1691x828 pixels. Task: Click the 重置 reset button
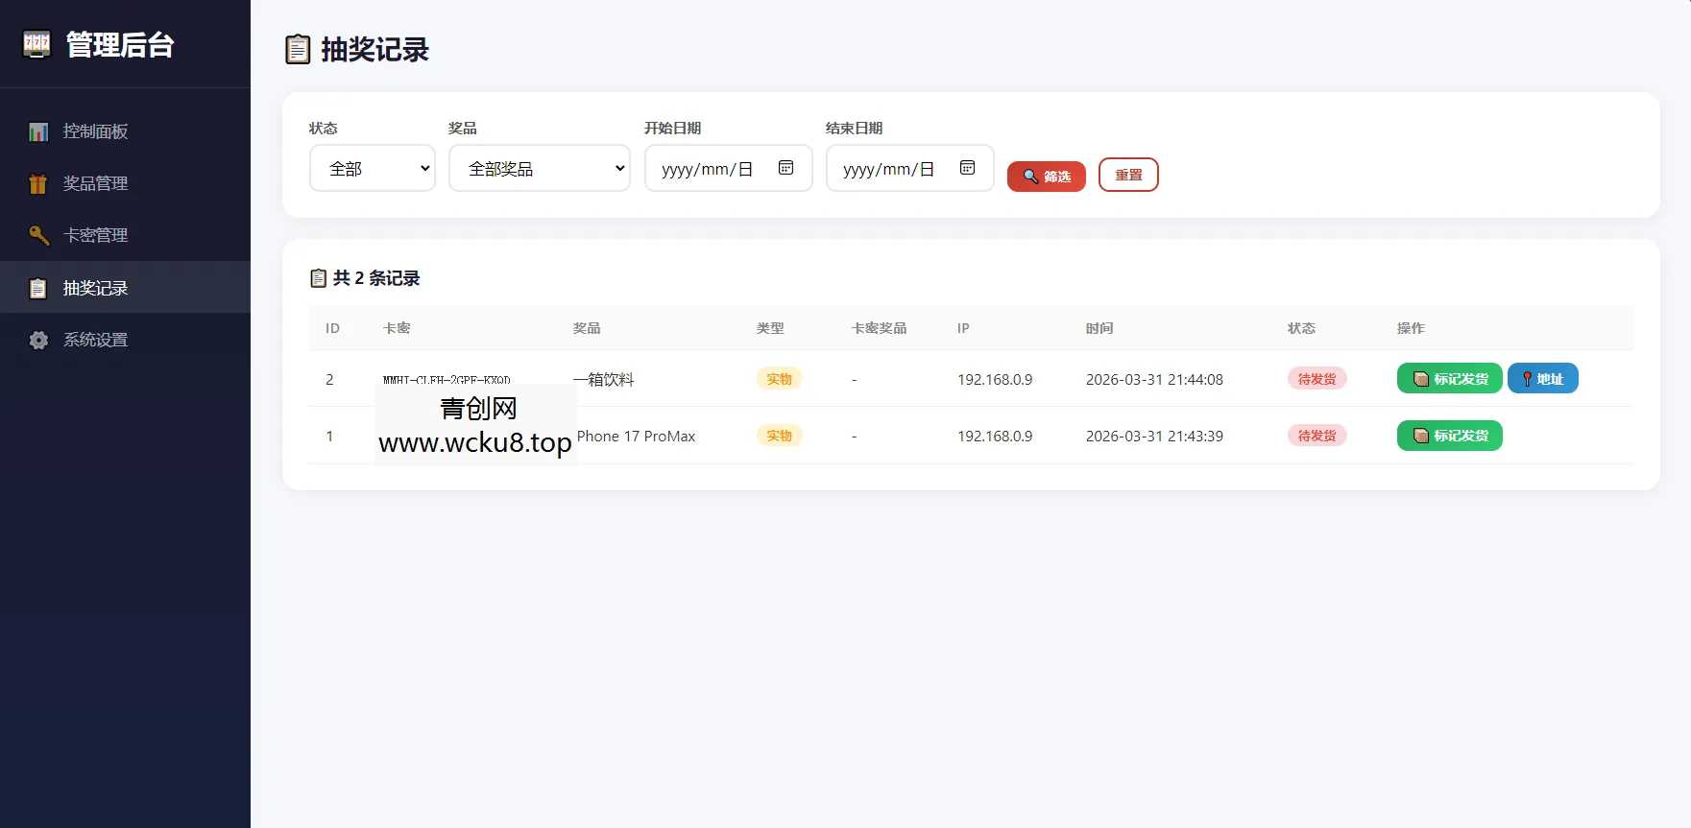click(x=1128, y=175)
